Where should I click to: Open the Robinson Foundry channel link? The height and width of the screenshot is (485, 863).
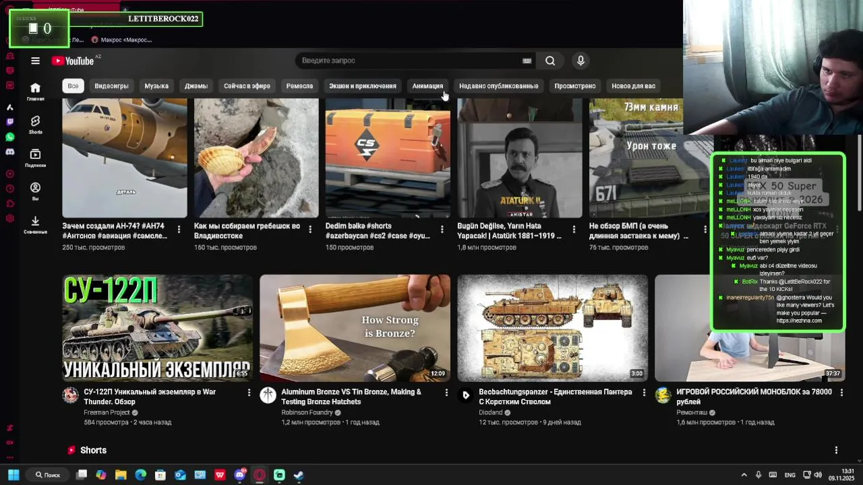[x=307, y=412]
